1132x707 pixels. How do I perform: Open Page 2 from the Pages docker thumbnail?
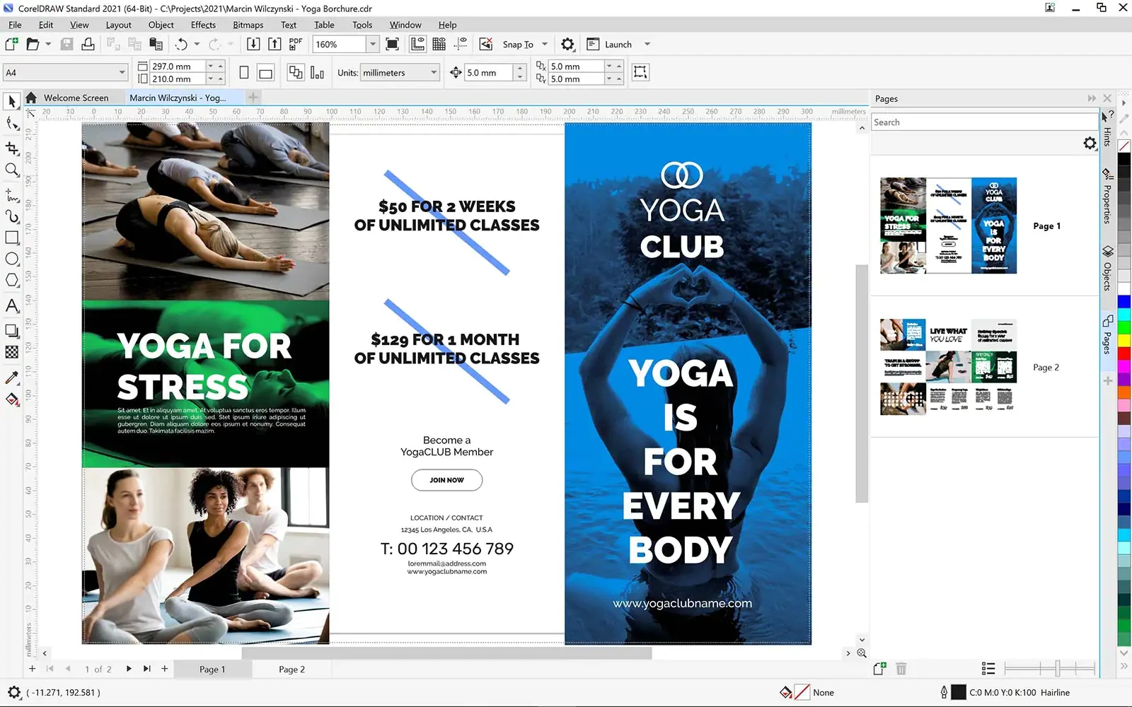pos(948,367)
